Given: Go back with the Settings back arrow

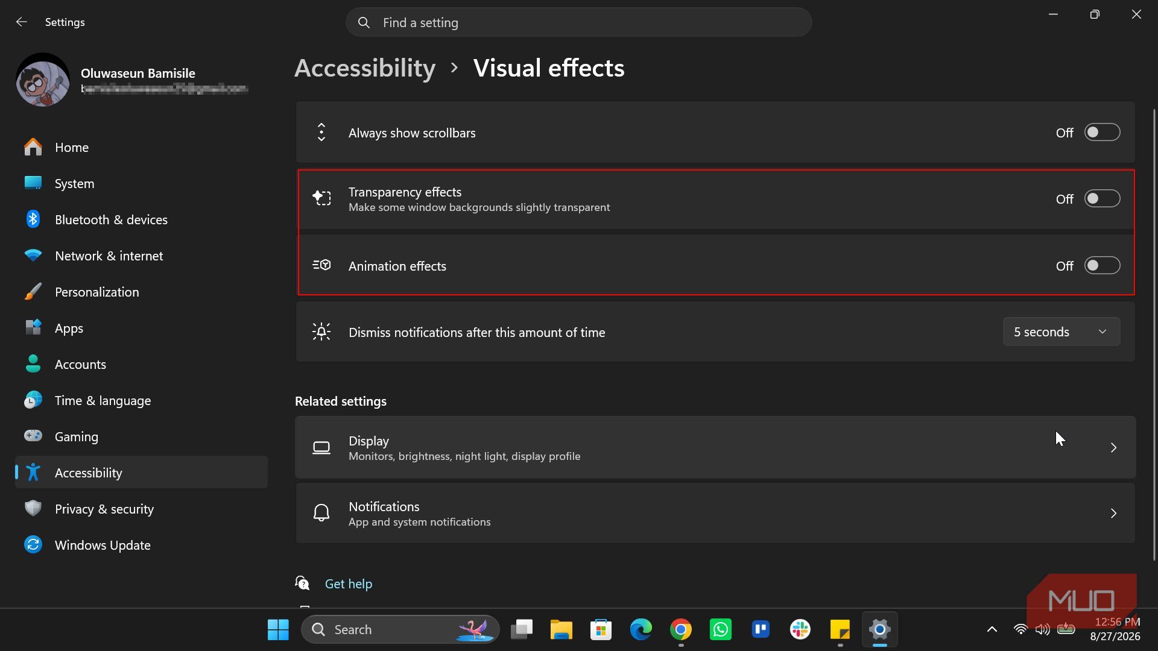Looking at the screenshot, I should tap(22, 22).
